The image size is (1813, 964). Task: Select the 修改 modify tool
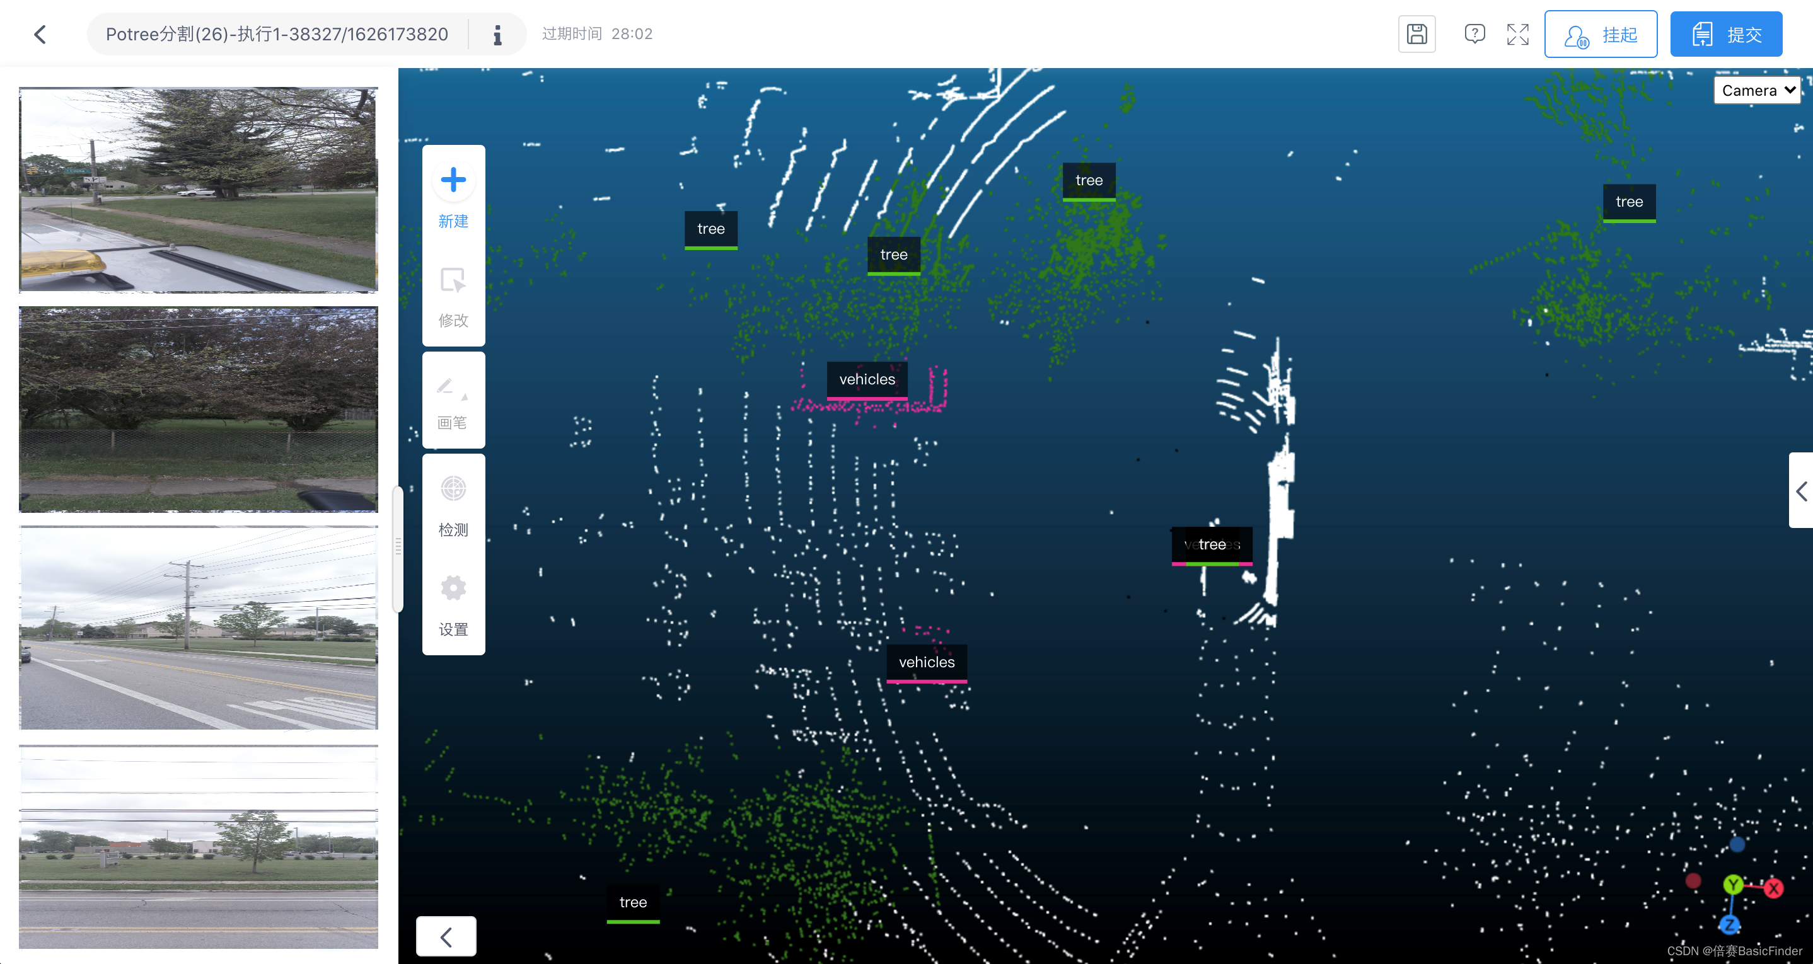pos(453,281)
